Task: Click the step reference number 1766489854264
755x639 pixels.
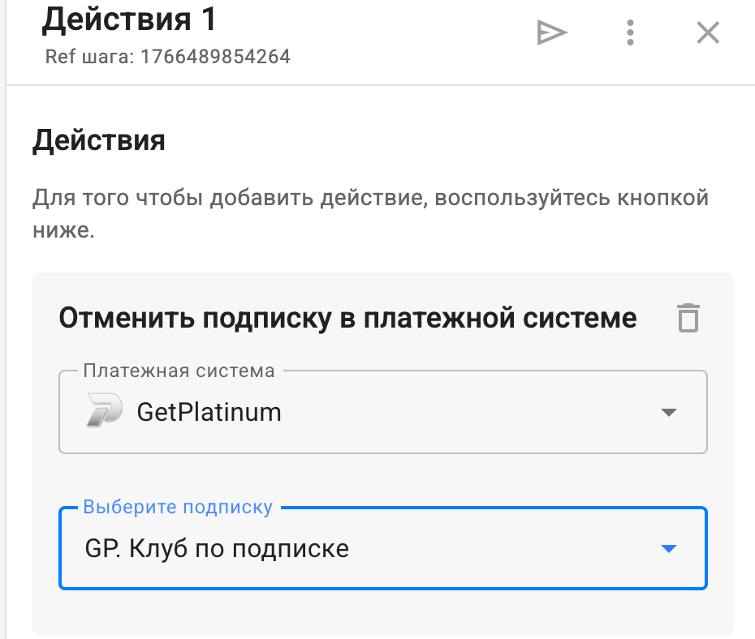Action: [215, 57]
